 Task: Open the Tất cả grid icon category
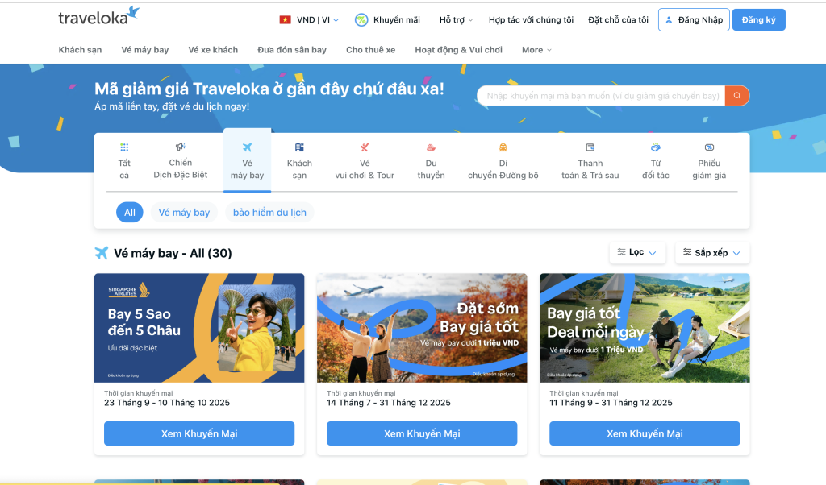tap(124, 147)
